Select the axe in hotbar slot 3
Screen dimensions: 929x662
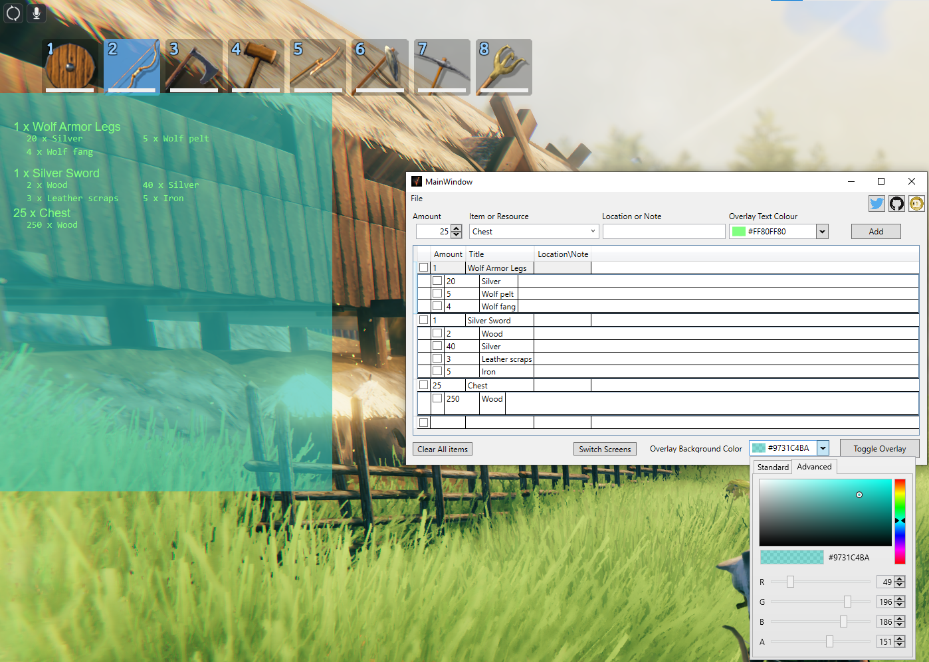[x=194, y=67]
